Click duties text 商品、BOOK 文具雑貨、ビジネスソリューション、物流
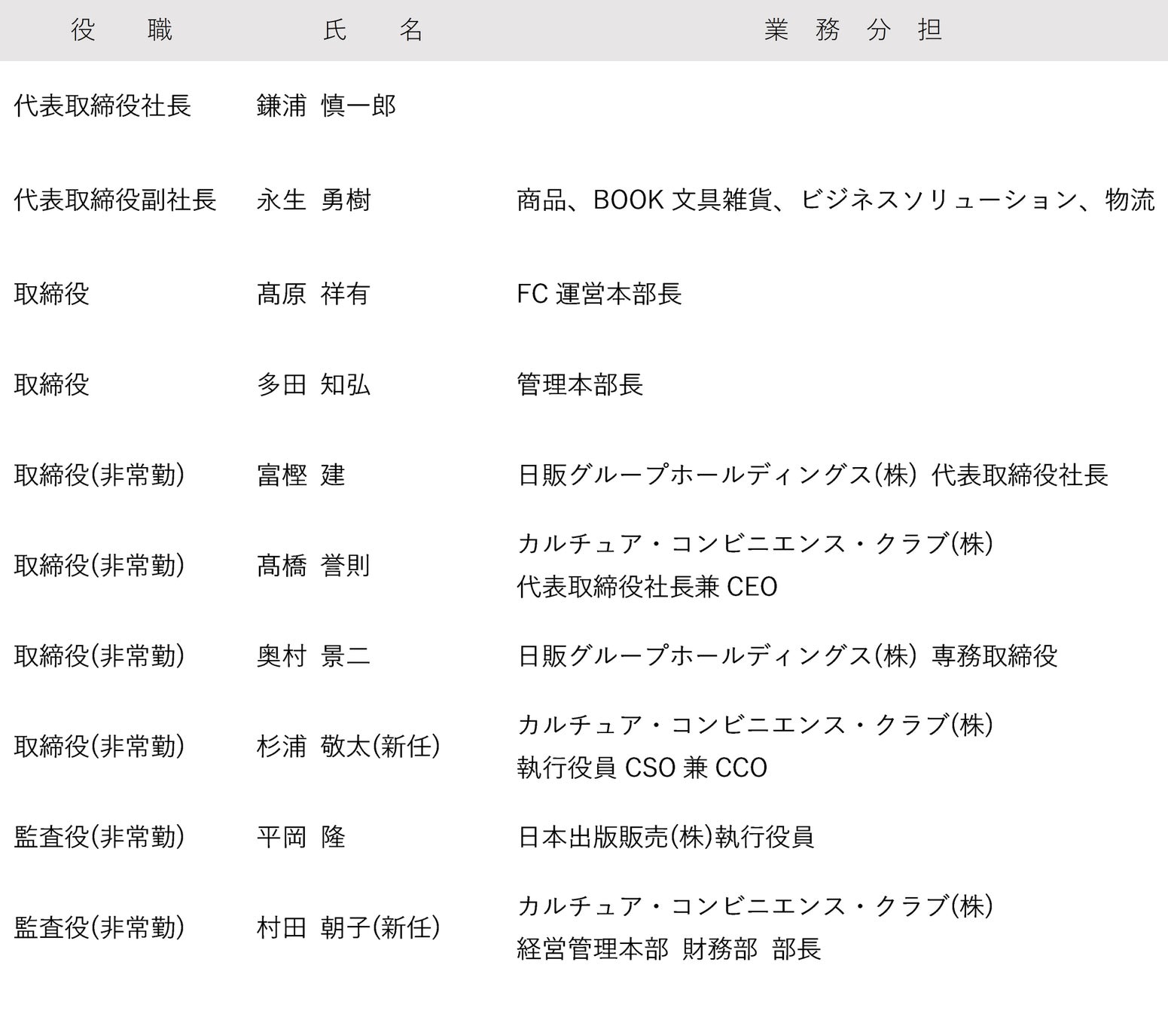This screenshot has width=1168, height=1017. tap(836, 200)
